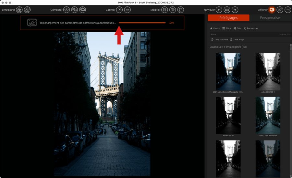
Task: Click Rechercher to search presets
Action: (x=251, y=28)
